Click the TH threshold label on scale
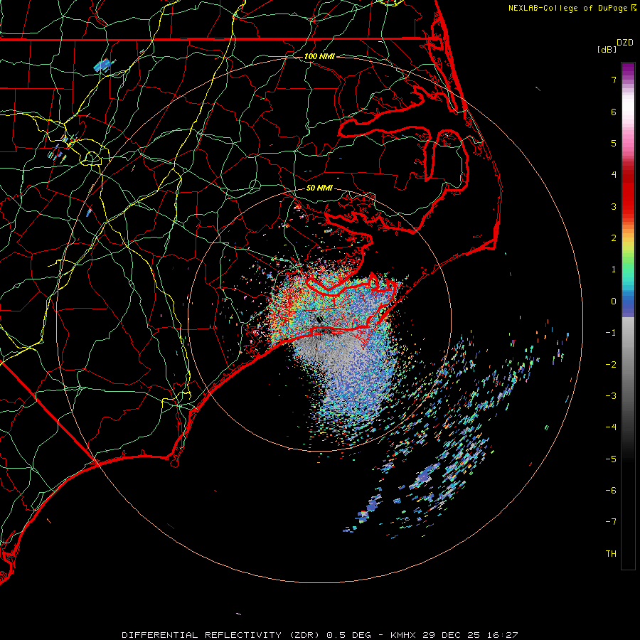The image size is (640, 640). click(x=611, y=554)
